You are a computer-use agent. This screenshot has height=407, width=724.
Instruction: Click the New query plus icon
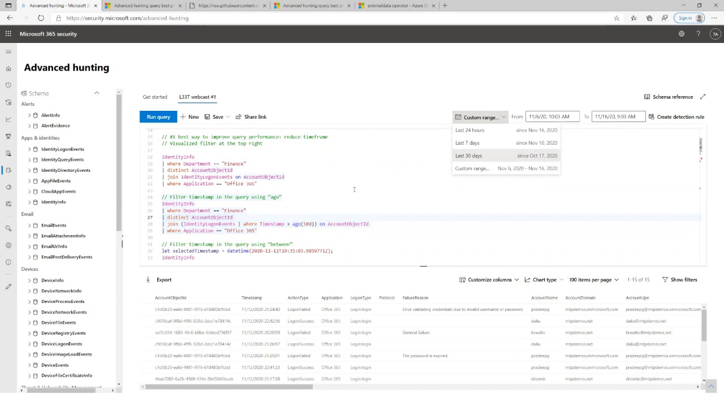pos(183,117)
